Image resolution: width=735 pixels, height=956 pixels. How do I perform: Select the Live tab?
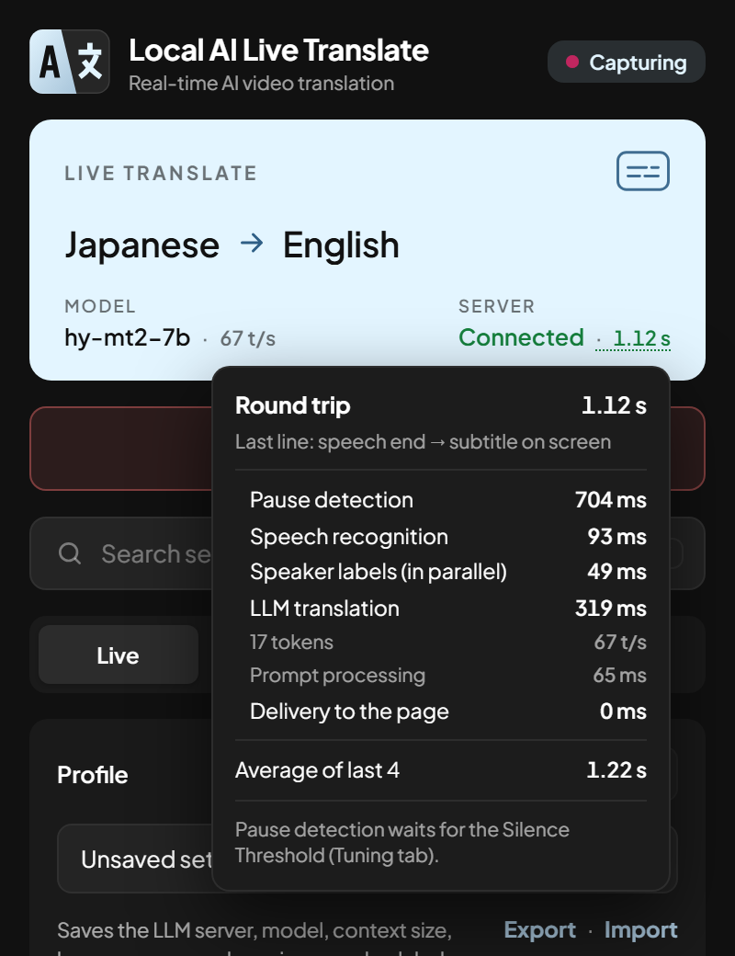pyautogui.click(x=119, y=654)
